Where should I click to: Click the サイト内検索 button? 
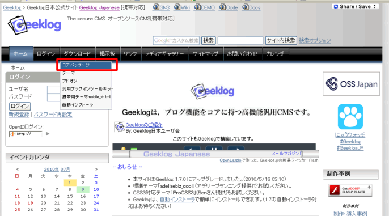[281, 40]
